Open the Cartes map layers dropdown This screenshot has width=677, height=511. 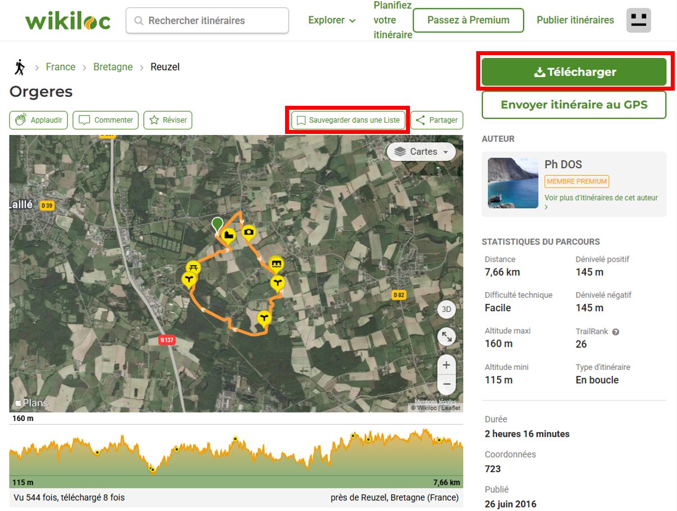tap(421, 152)
